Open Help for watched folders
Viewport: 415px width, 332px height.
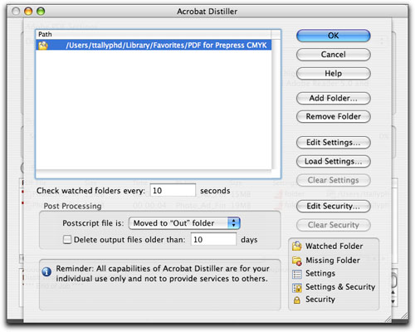[333, 73]
